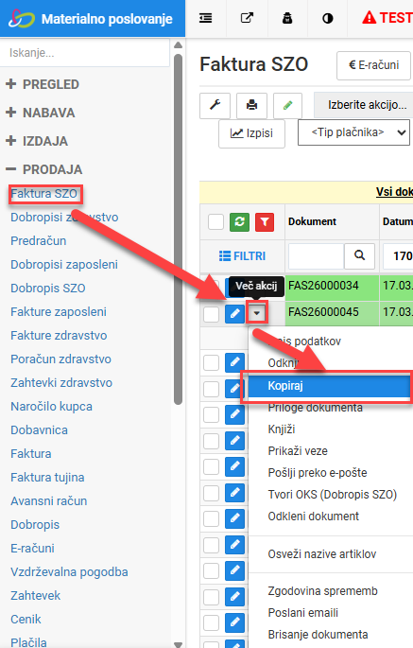The image size is (413, 648).
Task: Open the wrench settings tool
Action: 215,105
